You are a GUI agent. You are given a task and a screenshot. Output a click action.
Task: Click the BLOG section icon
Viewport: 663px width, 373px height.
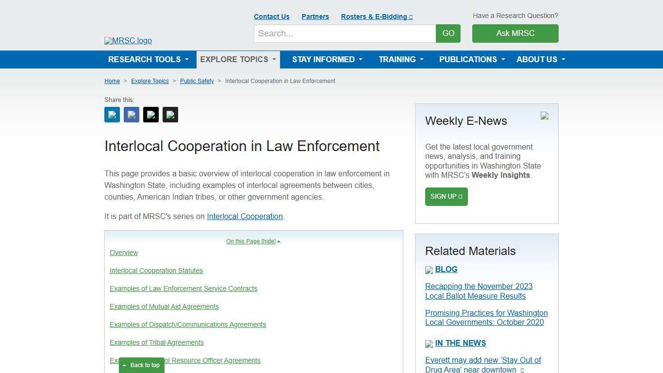click(x=429, y=270)
